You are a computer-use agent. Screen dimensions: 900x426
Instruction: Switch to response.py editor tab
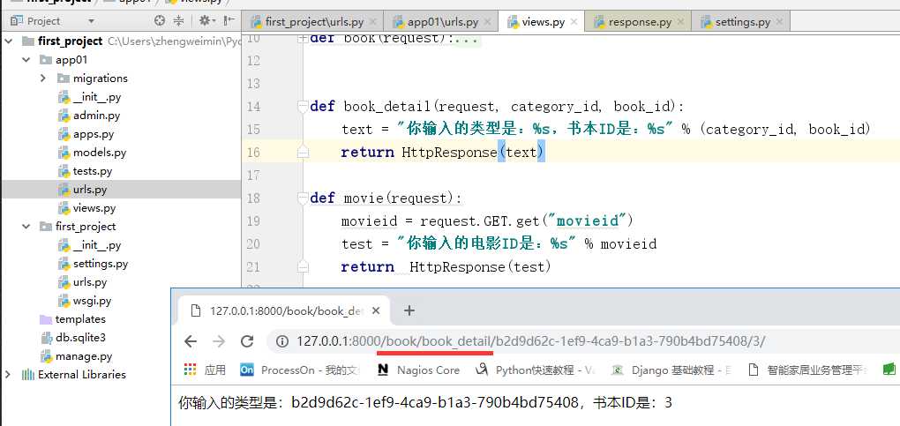click(x=640, y=22)
